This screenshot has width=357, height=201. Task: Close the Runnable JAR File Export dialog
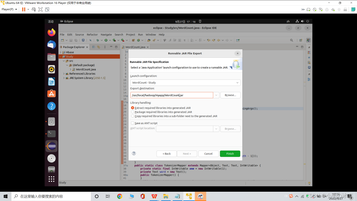point(238,53)
